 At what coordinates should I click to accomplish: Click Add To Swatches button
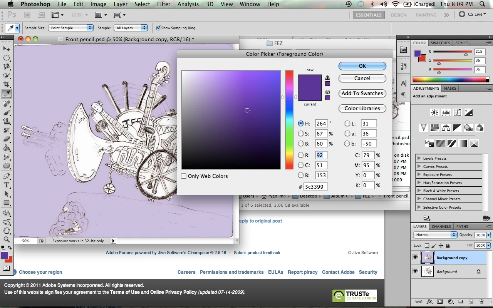362,93
